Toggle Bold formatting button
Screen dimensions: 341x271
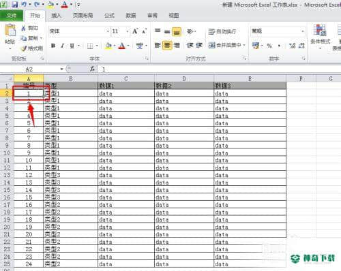53,46
